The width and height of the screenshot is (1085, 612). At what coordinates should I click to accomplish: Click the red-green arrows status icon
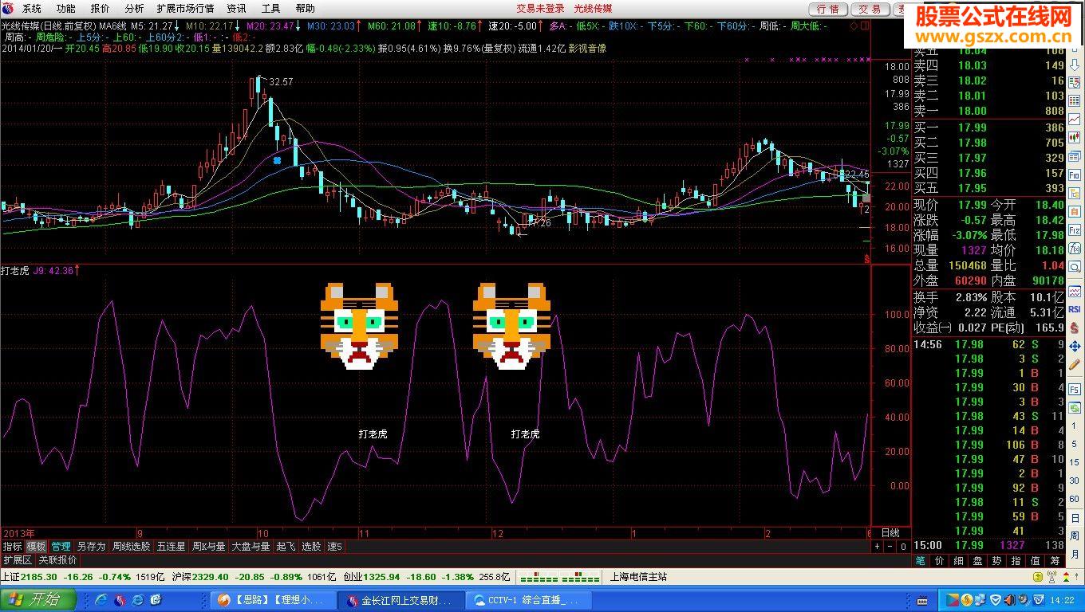point(1066,577)
